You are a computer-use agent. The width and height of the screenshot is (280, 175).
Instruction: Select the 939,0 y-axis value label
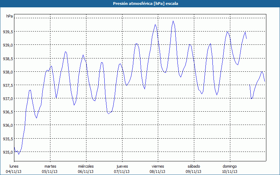pos(8,45)
